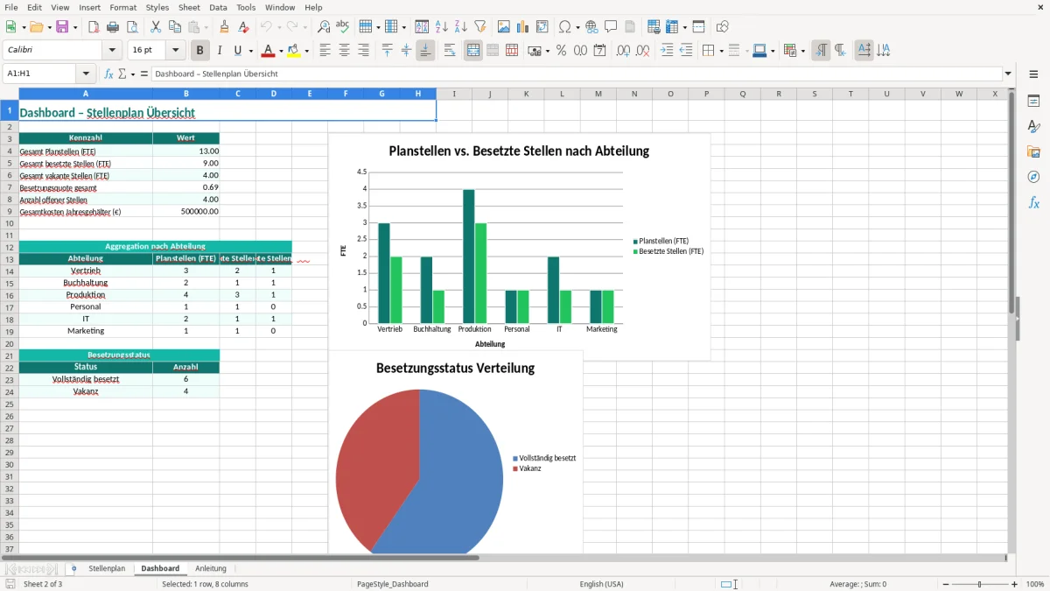1050x591 pixels.
Task: Apply the yellow Background Color swatch
Action: coord(294,51)
